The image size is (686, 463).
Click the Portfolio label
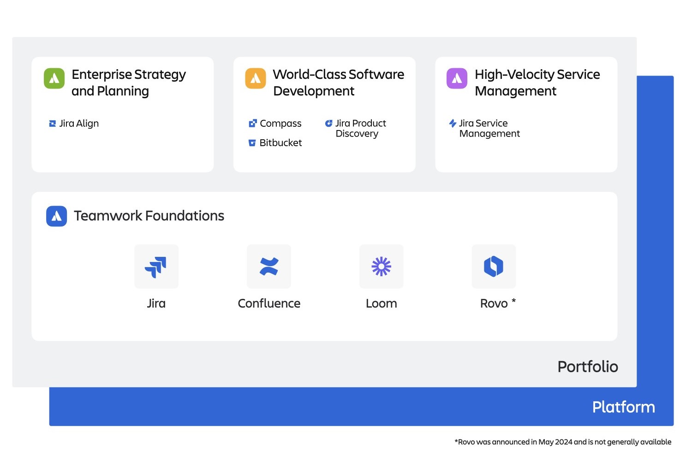coord(587,367)
